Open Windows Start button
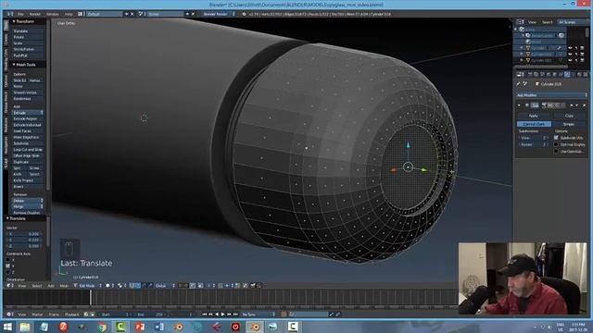593x333 pixels. (7, 327)
